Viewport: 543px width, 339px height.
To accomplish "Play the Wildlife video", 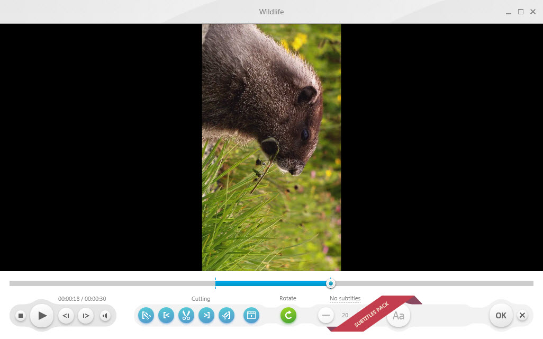I will click(42, 316).
